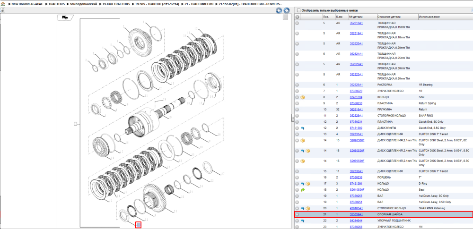Click kit box icon for S2088S00F
Image resolution: width=473 pixels, height=229 pixels.
point(308,151)
